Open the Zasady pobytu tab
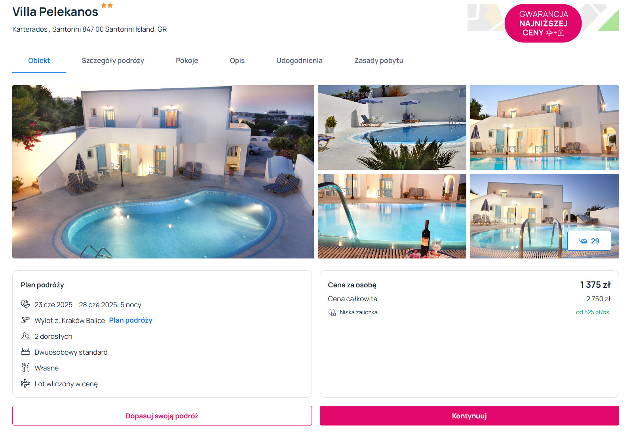633x435 pixels. (379, 61)
